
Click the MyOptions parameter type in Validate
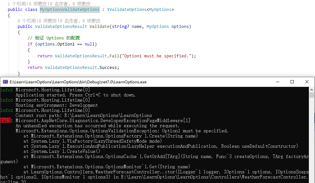point(157,26)
